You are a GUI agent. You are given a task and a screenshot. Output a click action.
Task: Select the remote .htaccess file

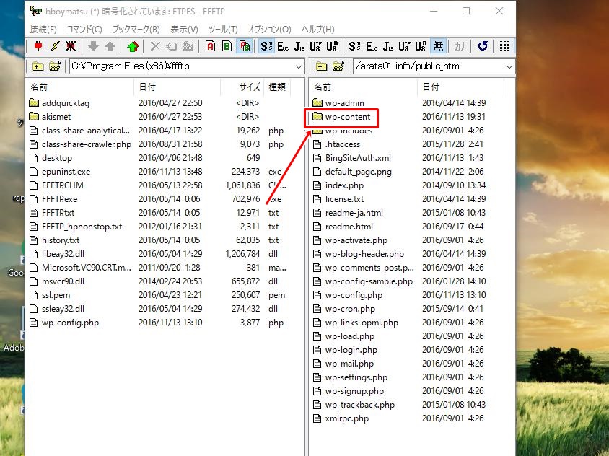tap(336, 144)
